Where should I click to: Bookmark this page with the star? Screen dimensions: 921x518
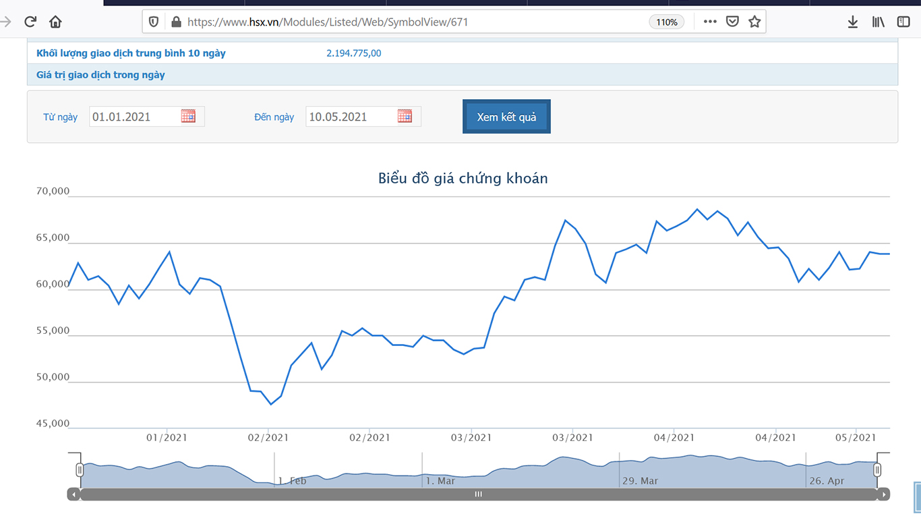pos(754,22)
